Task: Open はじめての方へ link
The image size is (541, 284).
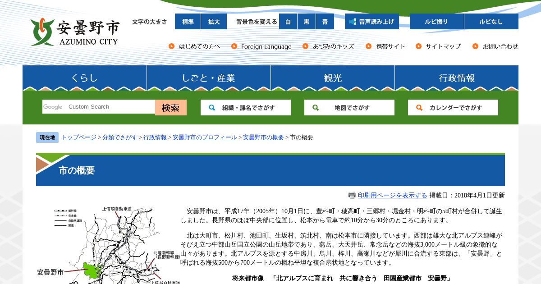Action: click(199, 46)
